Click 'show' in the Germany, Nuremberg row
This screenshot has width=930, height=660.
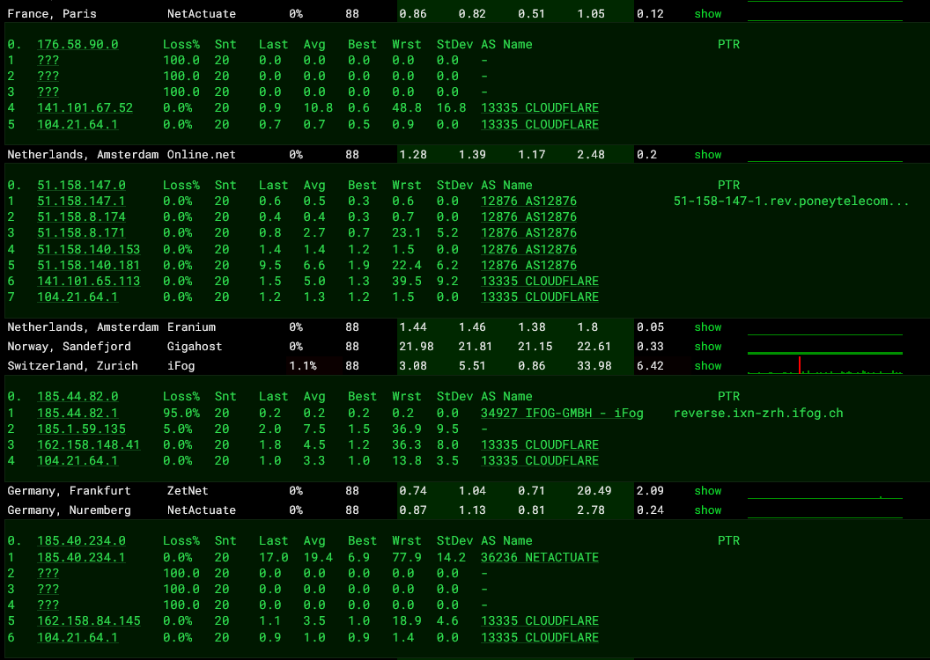point(707,510)
